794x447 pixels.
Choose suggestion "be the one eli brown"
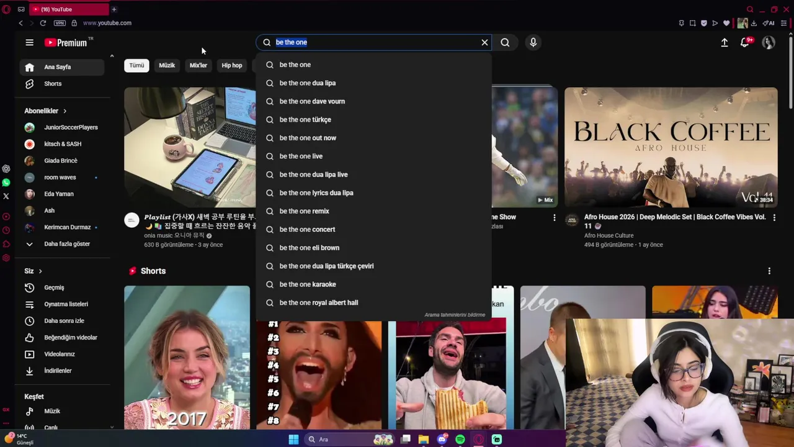[x=373, y=248]
